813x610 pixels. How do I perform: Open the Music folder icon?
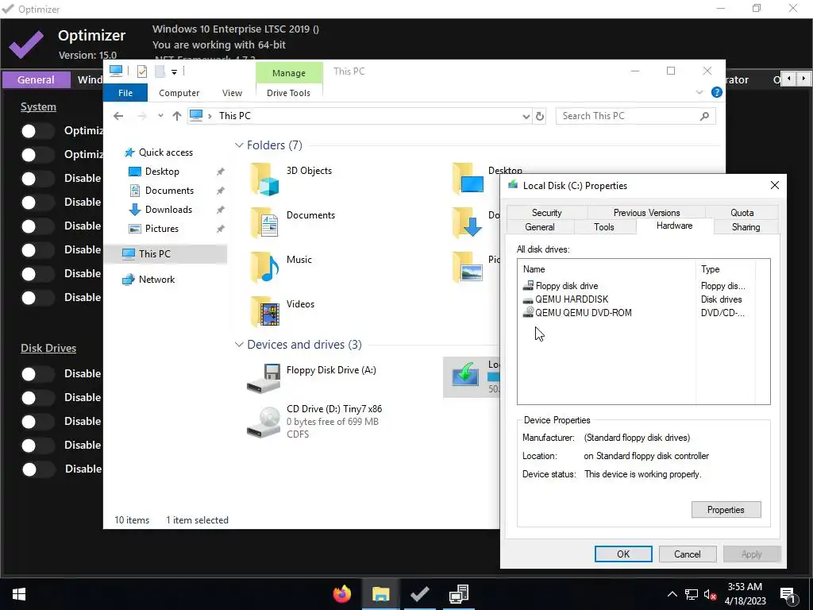point(264,267)
